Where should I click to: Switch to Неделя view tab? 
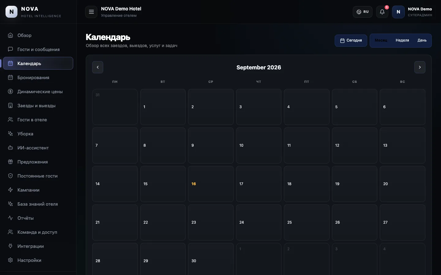[x=402, y=40]
